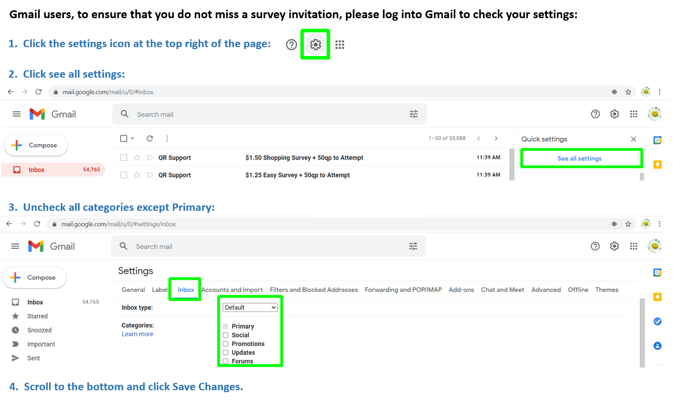This screenshot has width=684, height=404.
Task: Click Compose in the step 2 screenshot
Action: tap(36, 145)
